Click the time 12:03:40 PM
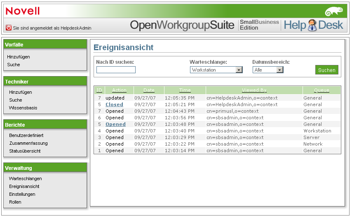 click(x=180, y=131)
